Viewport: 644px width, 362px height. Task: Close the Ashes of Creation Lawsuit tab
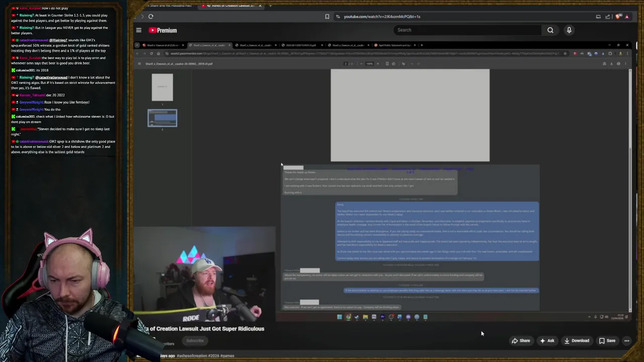(x=260, y=6)
